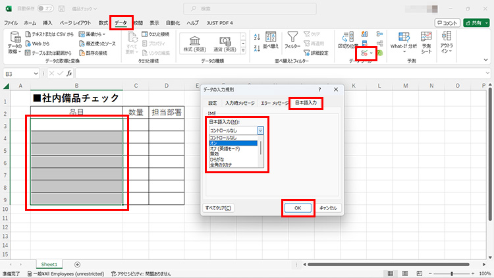Viewport: 494px width, 278px height.
Task: Expand the 日本語入力 combo box arrow
Action: pyautogui.click(x=260, y=130)
